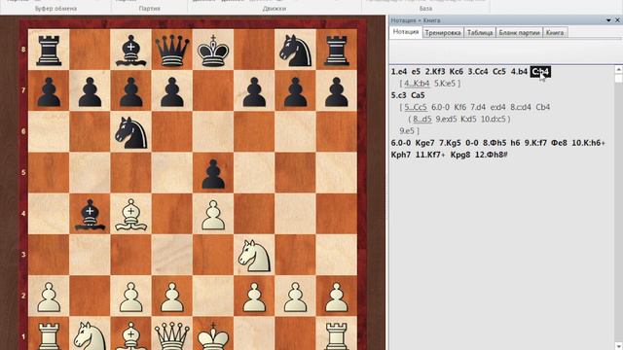Click the black pawn on f7

254,90
